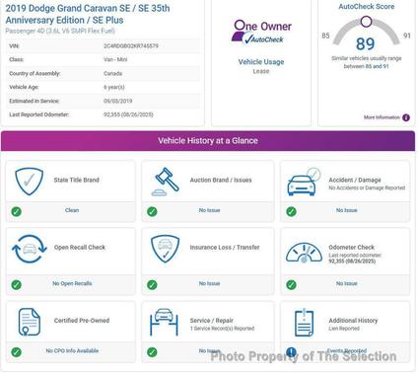The height and width of the screenshot is (373, 418).
Task: Click green check beside Clean title status
Action: tap(16, 211)
